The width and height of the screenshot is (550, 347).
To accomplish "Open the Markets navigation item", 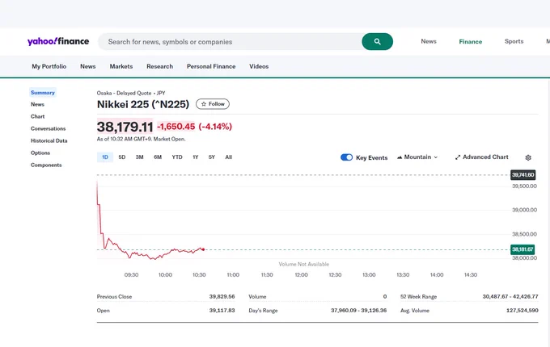I will click(121, 66).
